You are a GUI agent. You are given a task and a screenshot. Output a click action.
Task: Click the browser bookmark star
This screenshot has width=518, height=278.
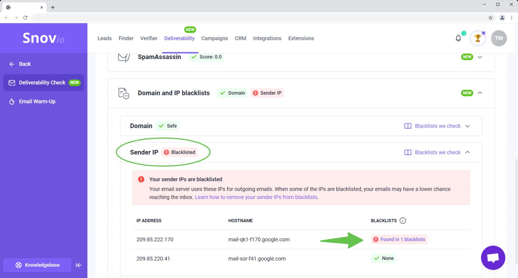pyautogui.click(x=491, y=18)
